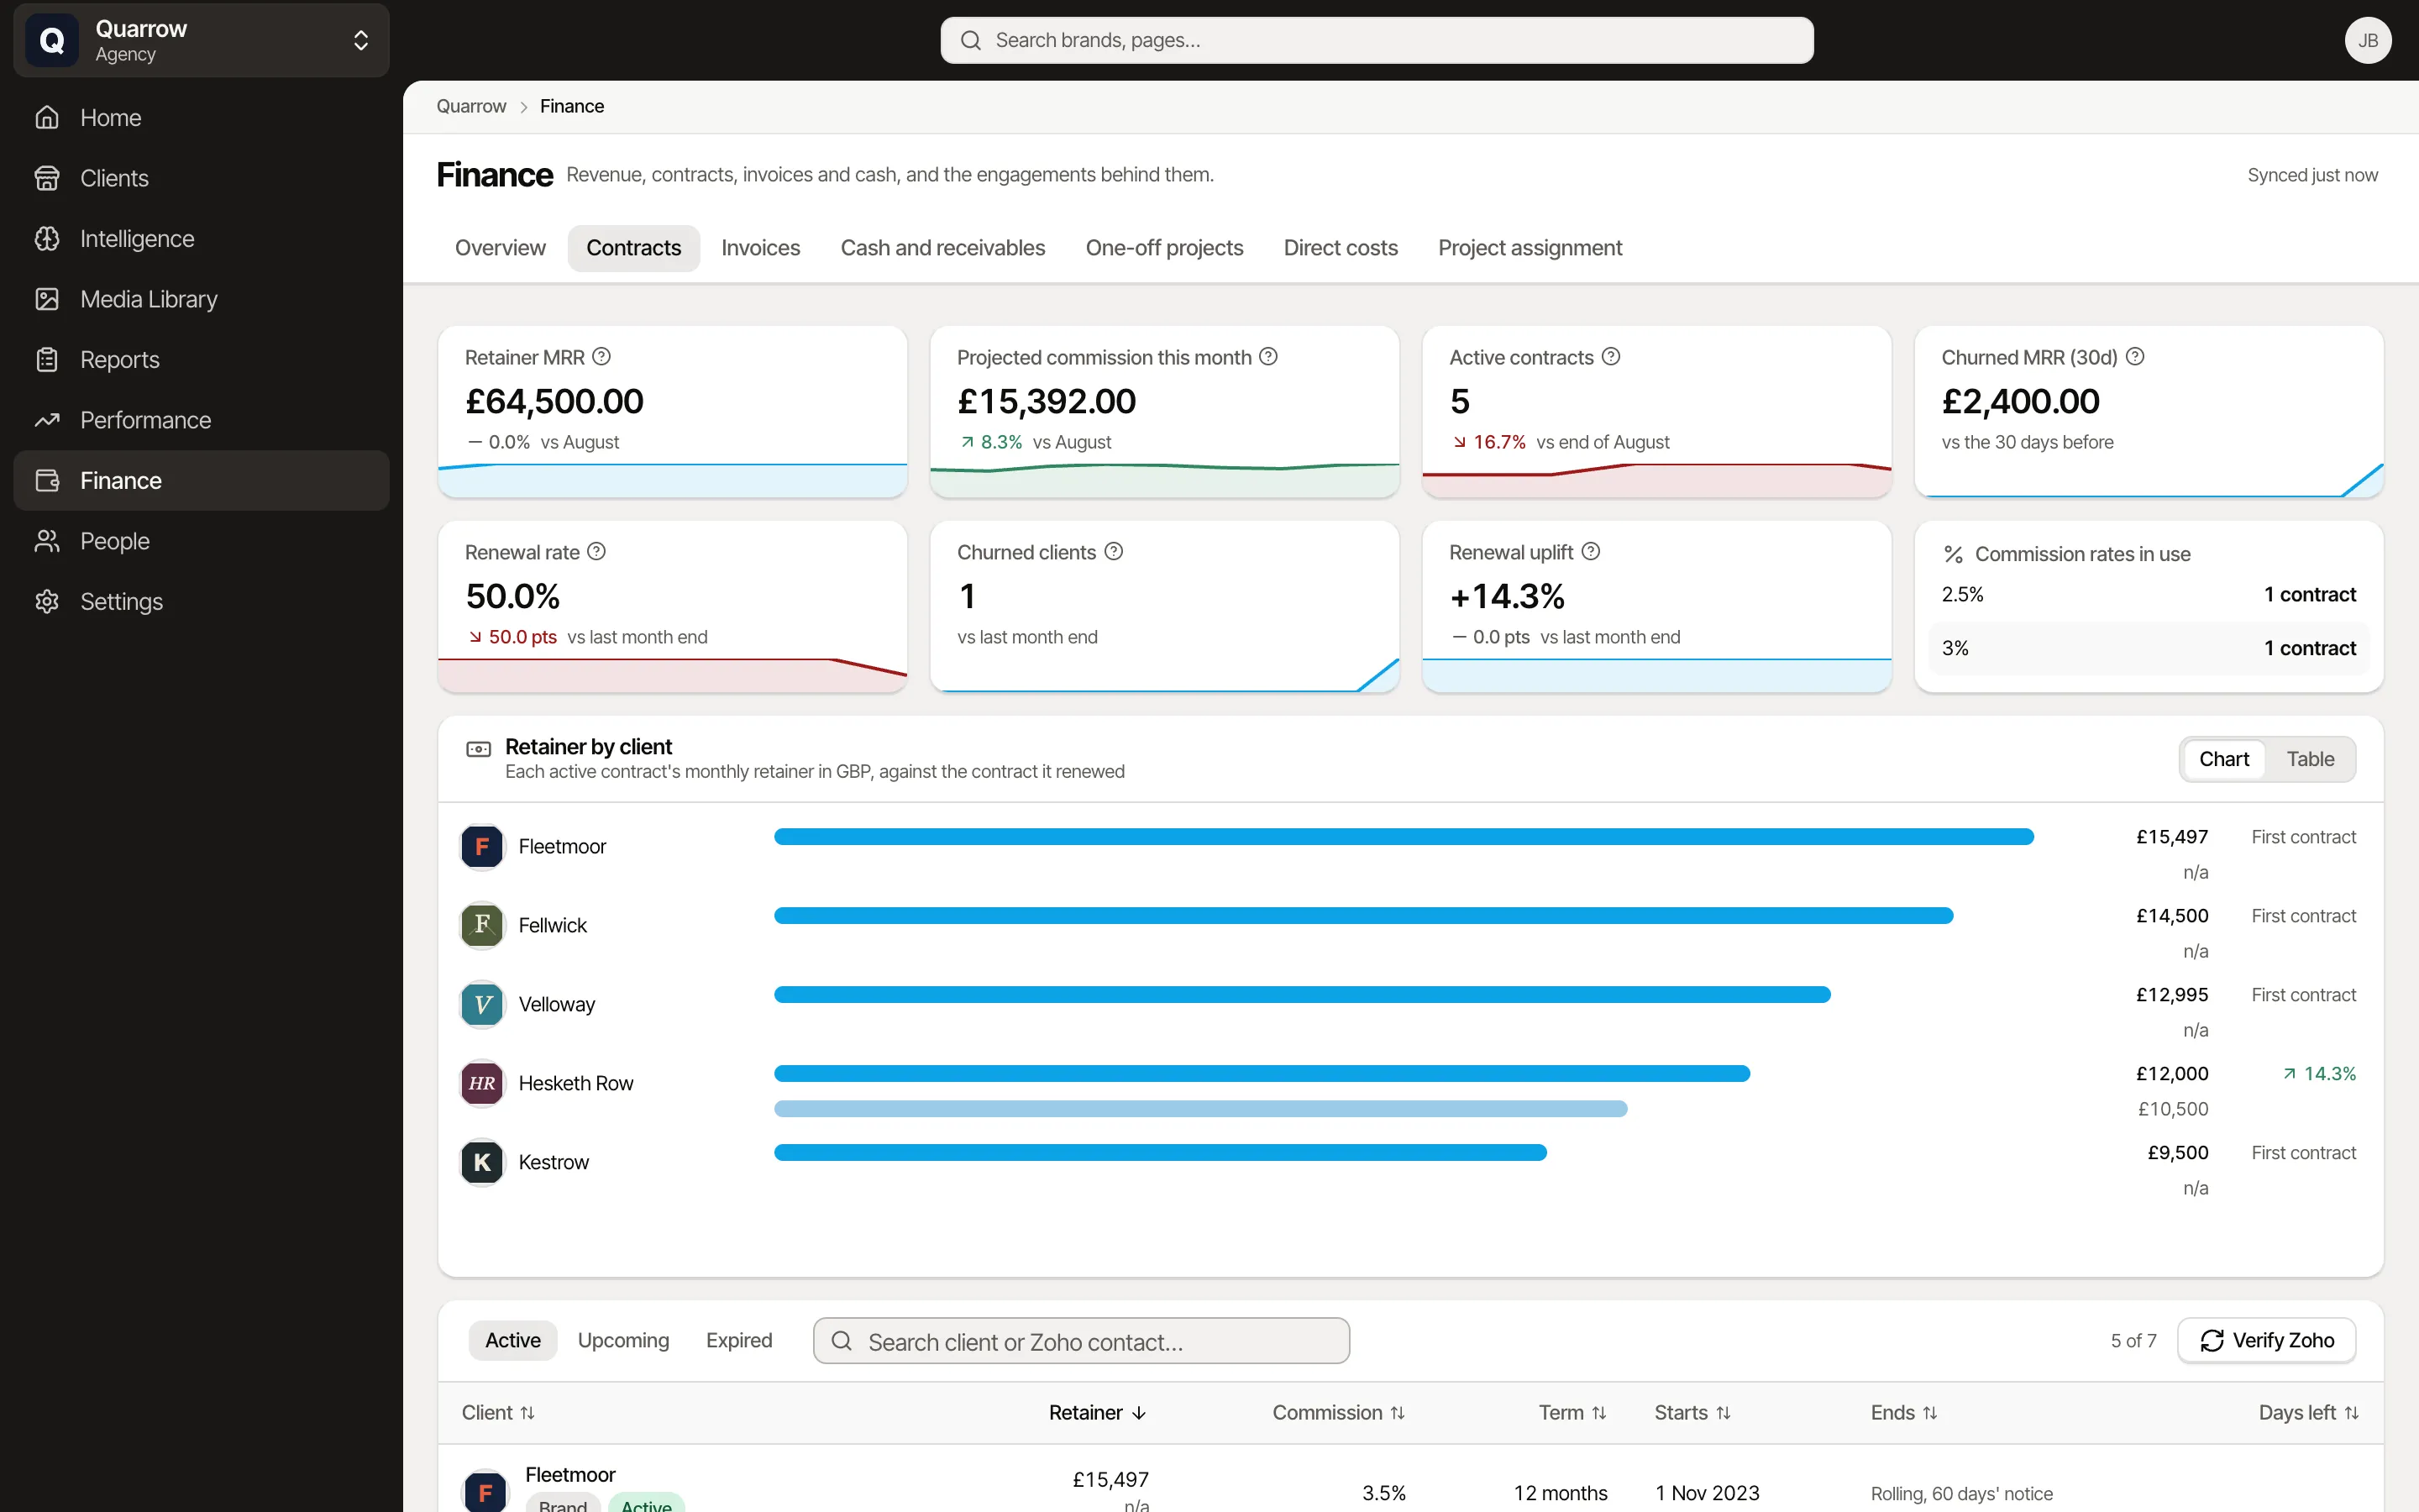Screen dimensions: 2419x1512
Task: Switch to the Overview tab
Action: pyautogui.click(x=500, y=248)
